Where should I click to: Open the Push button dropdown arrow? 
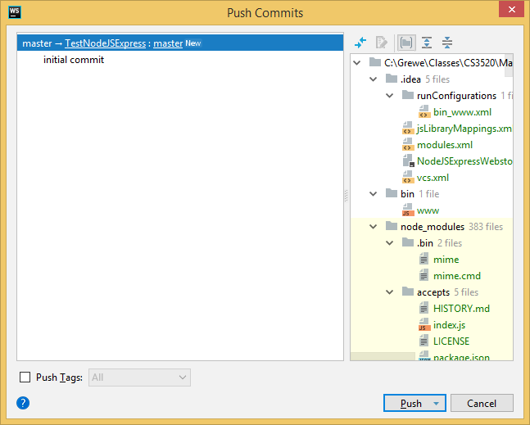437,404
